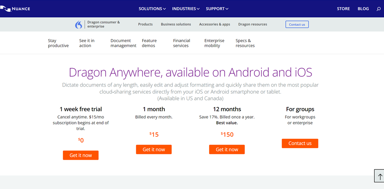384x189 pixels.
Task: Click Get it now for 12 months plan
Action: coord(227,149)
